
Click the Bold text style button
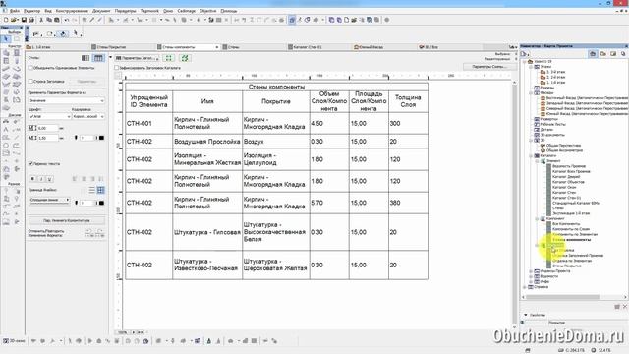click(x=33, y=179)
